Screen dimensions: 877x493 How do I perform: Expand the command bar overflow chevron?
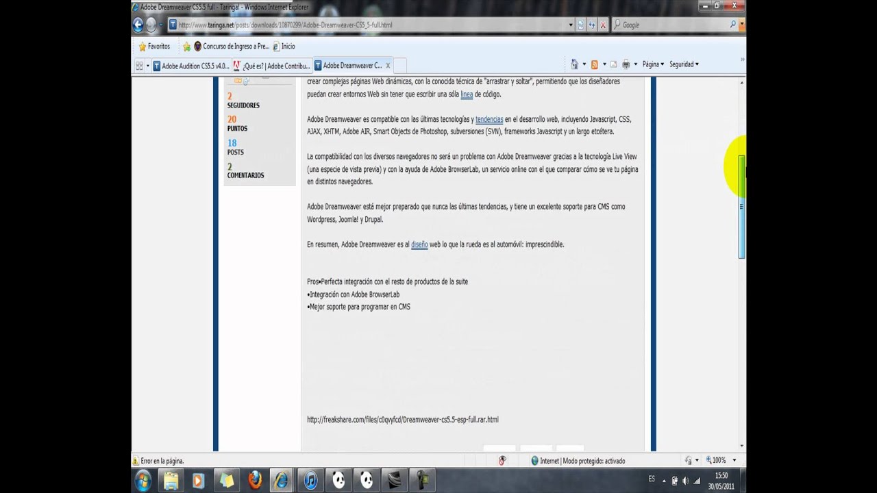pyautogui.click(x=742, y=60)
